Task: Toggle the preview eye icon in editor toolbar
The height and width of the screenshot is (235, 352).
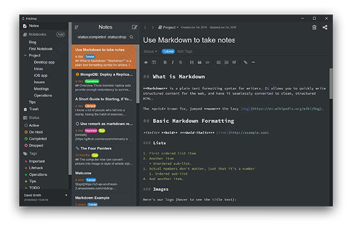Action: tap(145, 62)
